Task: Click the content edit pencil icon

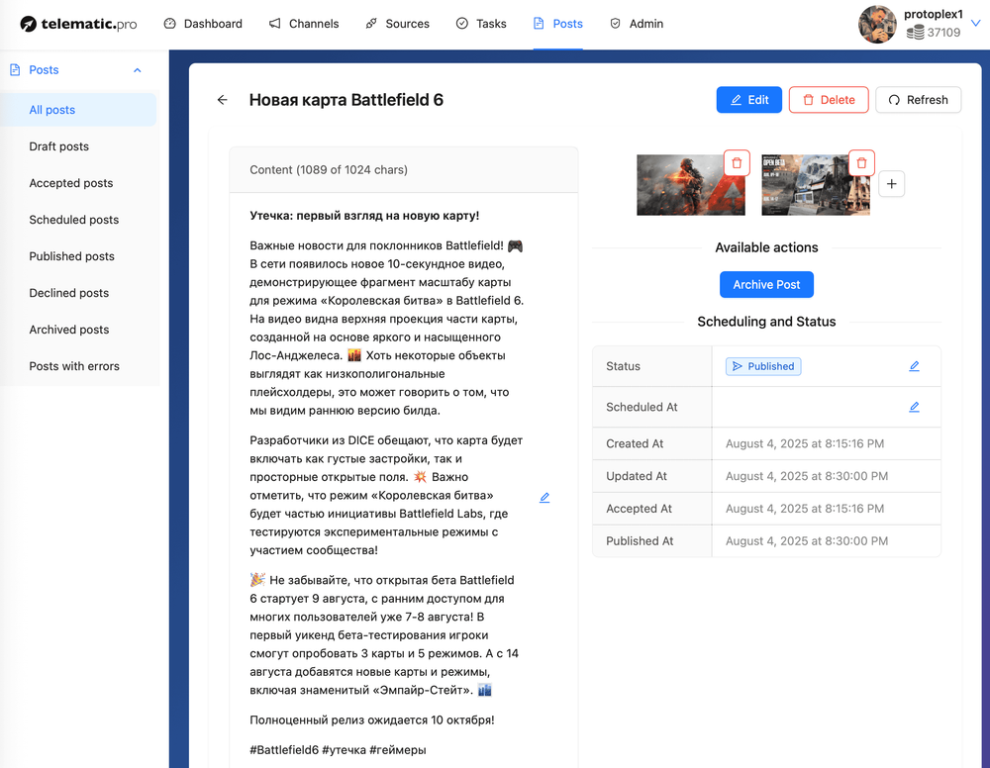Action: click(544, 498)
